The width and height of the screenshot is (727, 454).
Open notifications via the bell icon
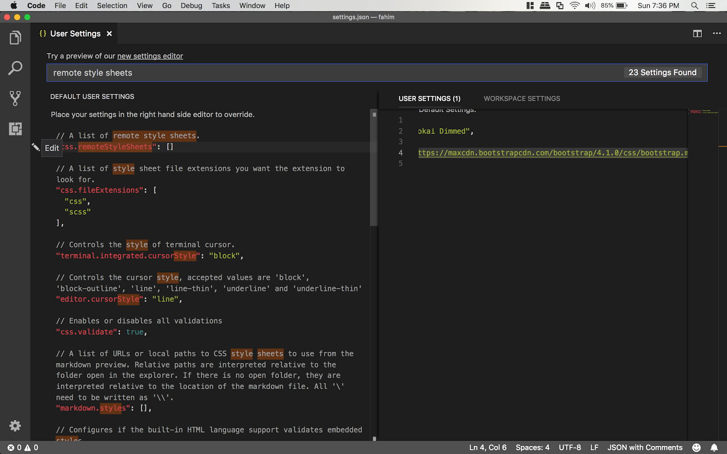click(713, 447)
